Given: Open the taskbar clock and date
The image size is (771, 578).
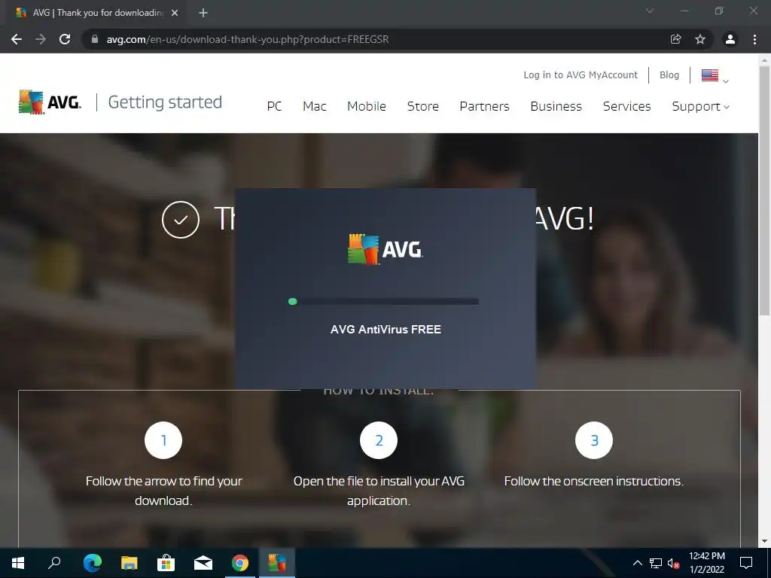Looking at the screenshot, I should (707, 563).
